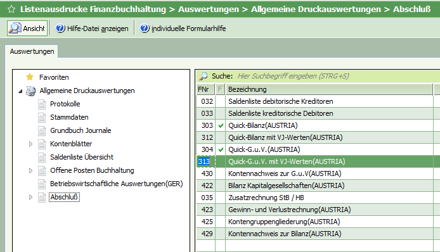
Task: Click the Kontenblätter document icon
Action: click(42, 144)
